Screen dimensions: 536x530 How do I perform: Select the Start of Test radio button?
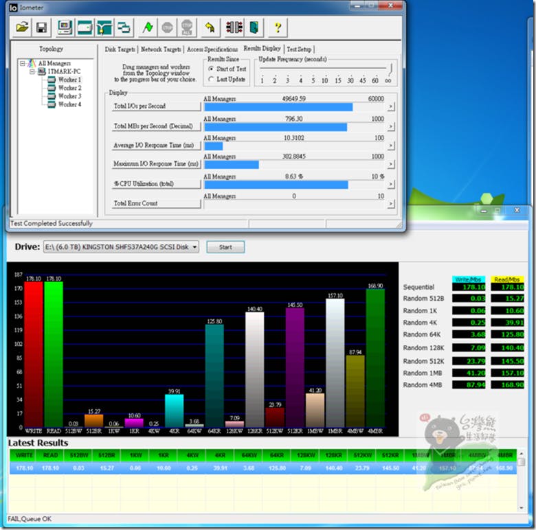211,69
